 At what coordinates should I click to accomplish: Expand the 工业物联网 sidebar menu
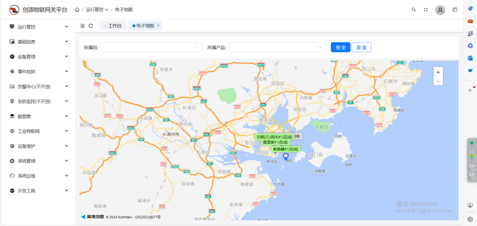[38, 132]
